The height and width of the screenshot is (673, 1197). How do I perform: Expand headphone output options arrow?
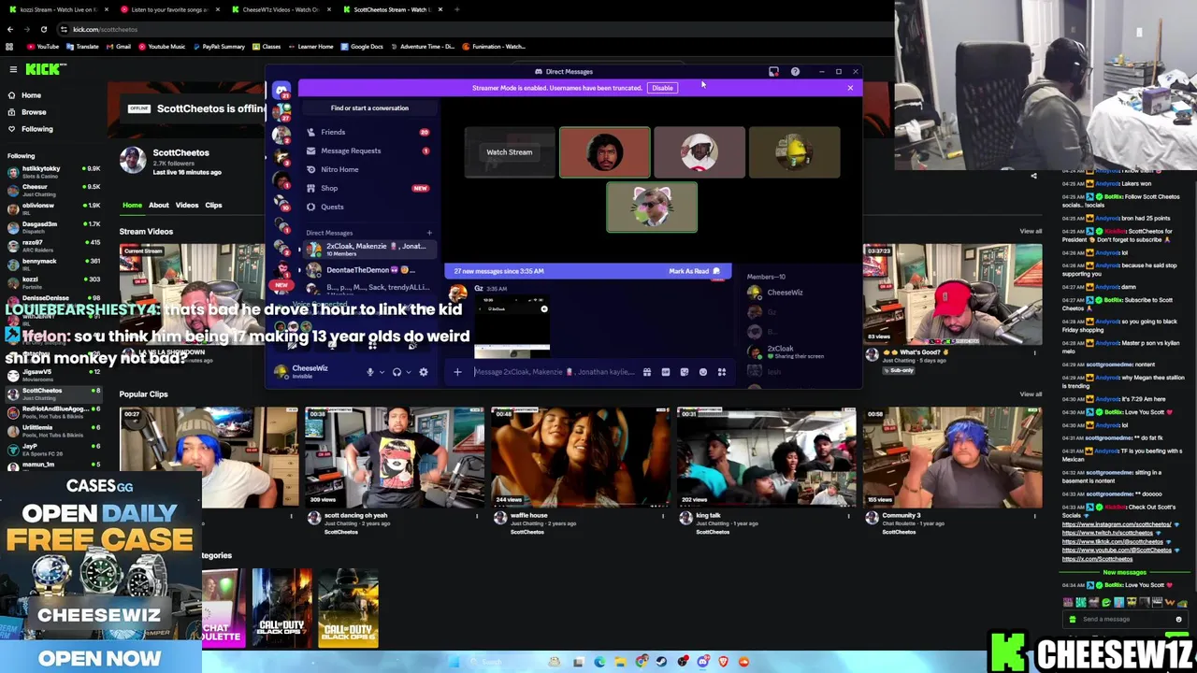click(408, 372)
